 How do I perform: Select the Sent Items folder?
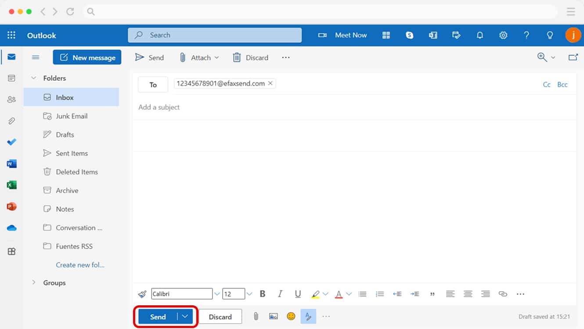click(x=72, y=153)
